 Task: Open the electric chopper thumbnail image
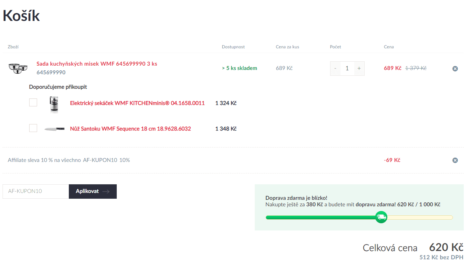(54, 105)
